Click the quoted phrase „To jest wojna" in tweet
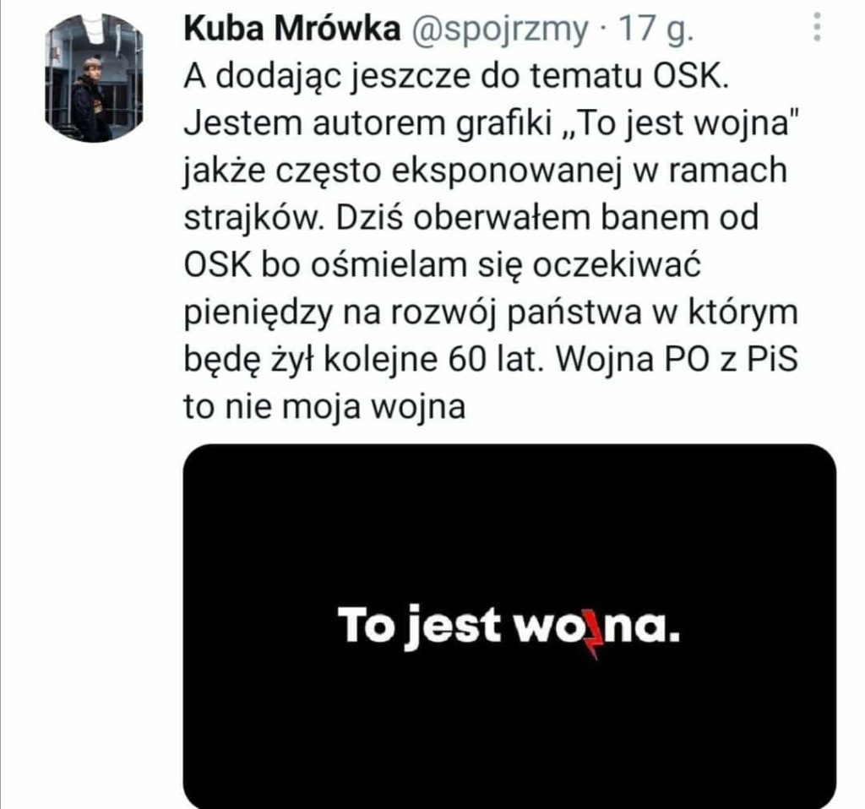This screenshot has width=865, height=809. pos(682,123)
